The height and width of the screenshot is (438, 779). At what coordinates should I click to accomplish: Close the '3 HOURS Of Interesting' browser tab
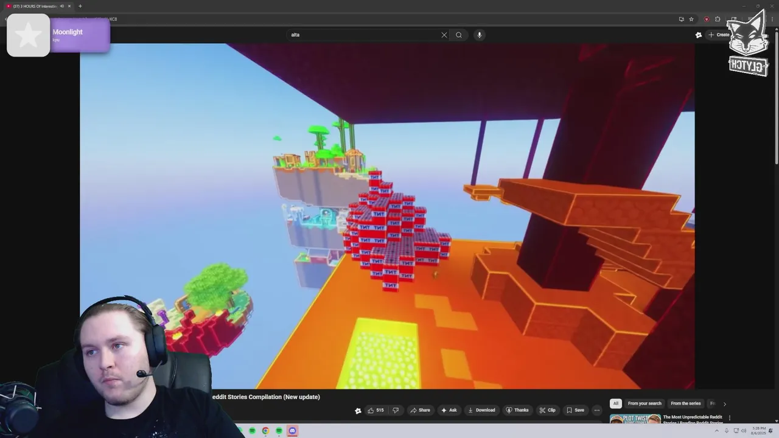69,6
